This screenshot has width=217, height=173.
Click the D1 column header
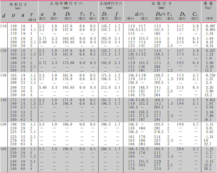(x=68, y=16)
